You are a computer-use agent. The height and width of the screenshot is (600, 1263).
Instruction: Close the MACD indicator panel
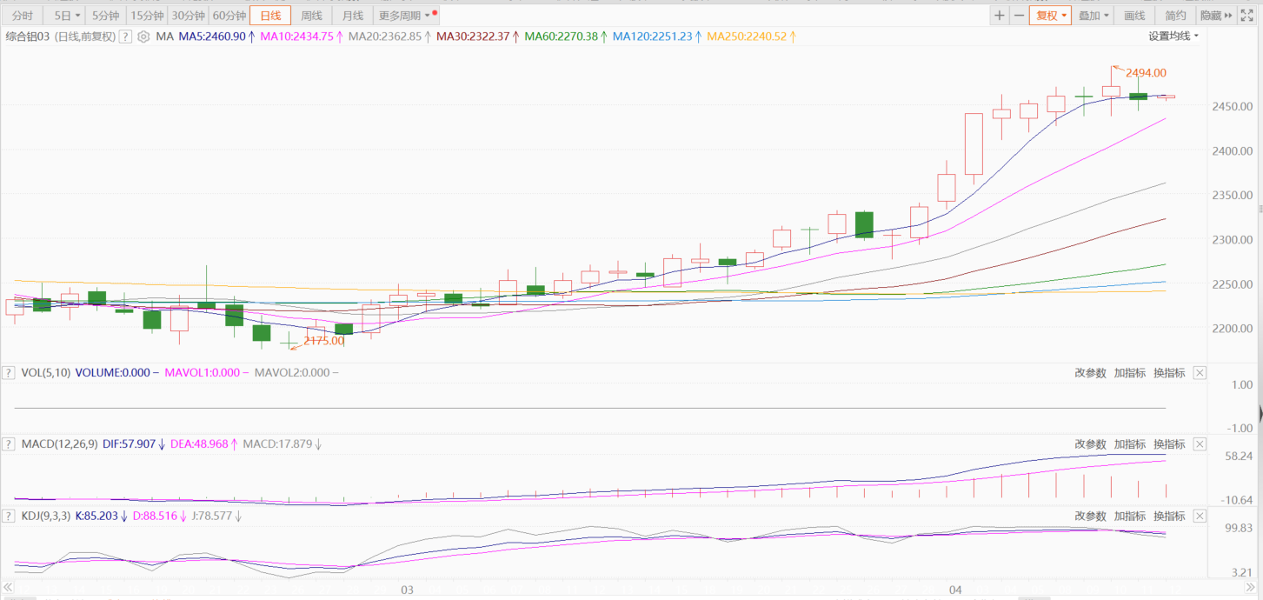[x=1200, y=444]
